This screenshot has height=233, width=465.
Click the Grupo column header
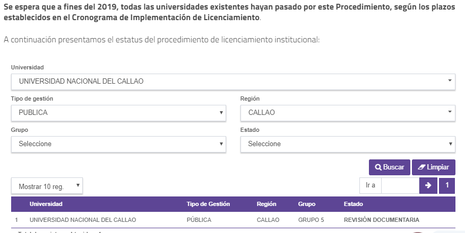307,204
